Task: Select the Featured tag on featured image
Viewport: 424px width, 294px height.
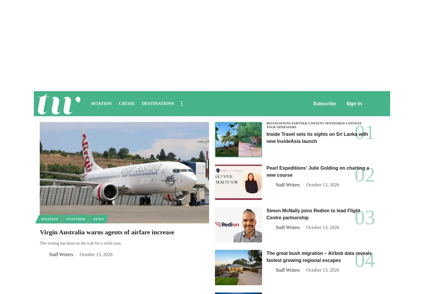Action: coord(76,219)
